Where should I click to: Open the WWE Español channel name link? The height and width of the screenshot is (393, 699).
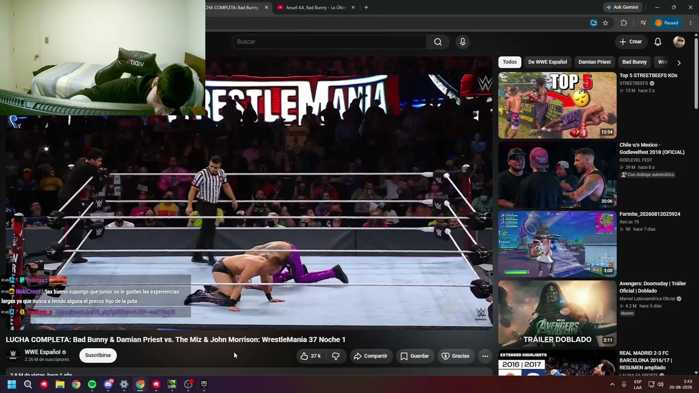click(x=43, y=352)
